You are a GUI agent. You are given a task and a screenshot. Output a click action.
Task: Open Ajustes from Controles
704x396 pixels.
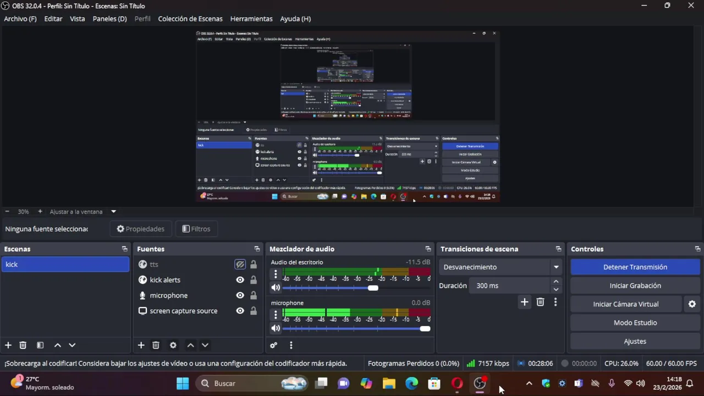click(635, 342)
